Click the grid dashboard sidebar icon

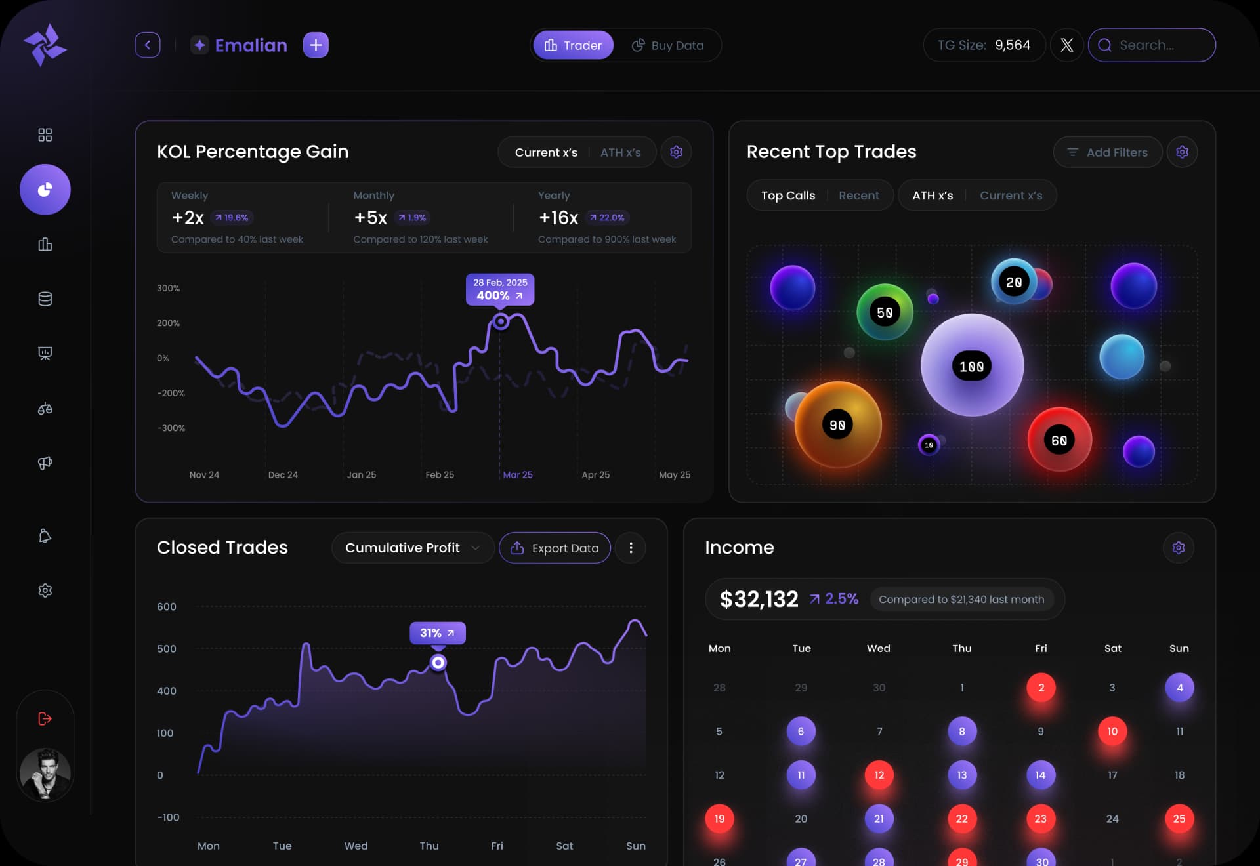point(45,135)
